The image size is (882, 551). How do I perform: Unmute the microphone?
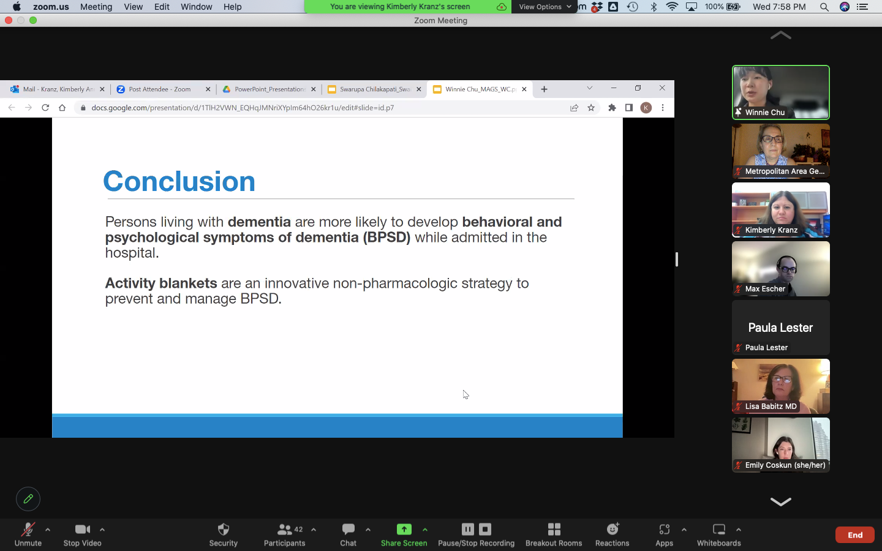28,534
